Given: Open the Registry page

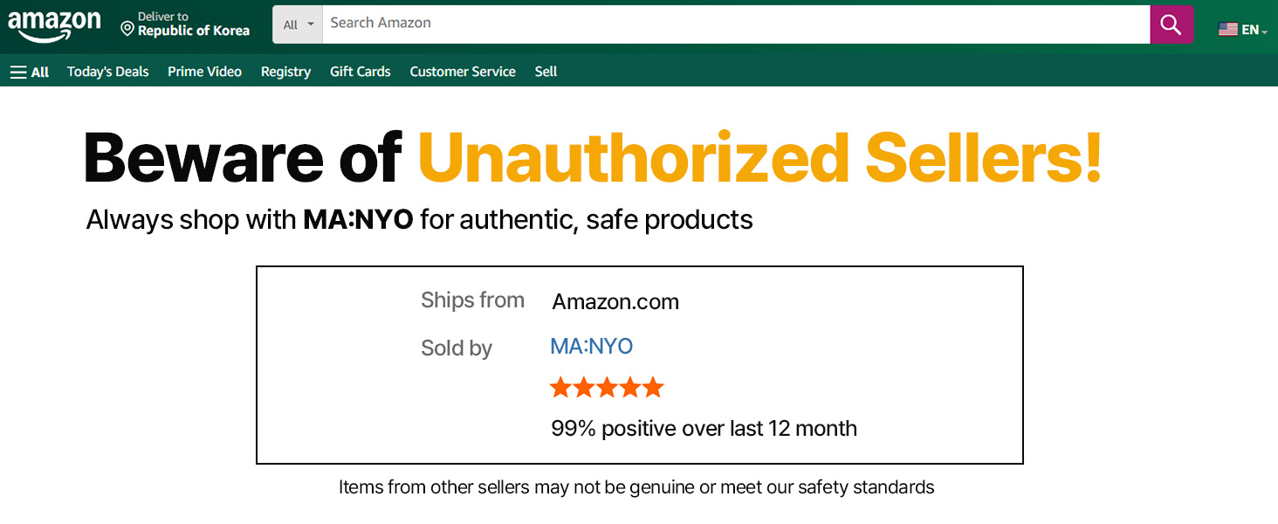Looking at the screenshot, I should pos(285,72).
